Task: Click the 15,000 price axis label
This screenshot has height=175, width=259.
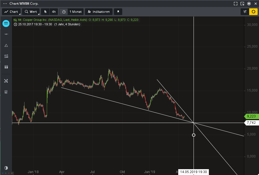Action: pyautogui.click(x=252, y=90)
